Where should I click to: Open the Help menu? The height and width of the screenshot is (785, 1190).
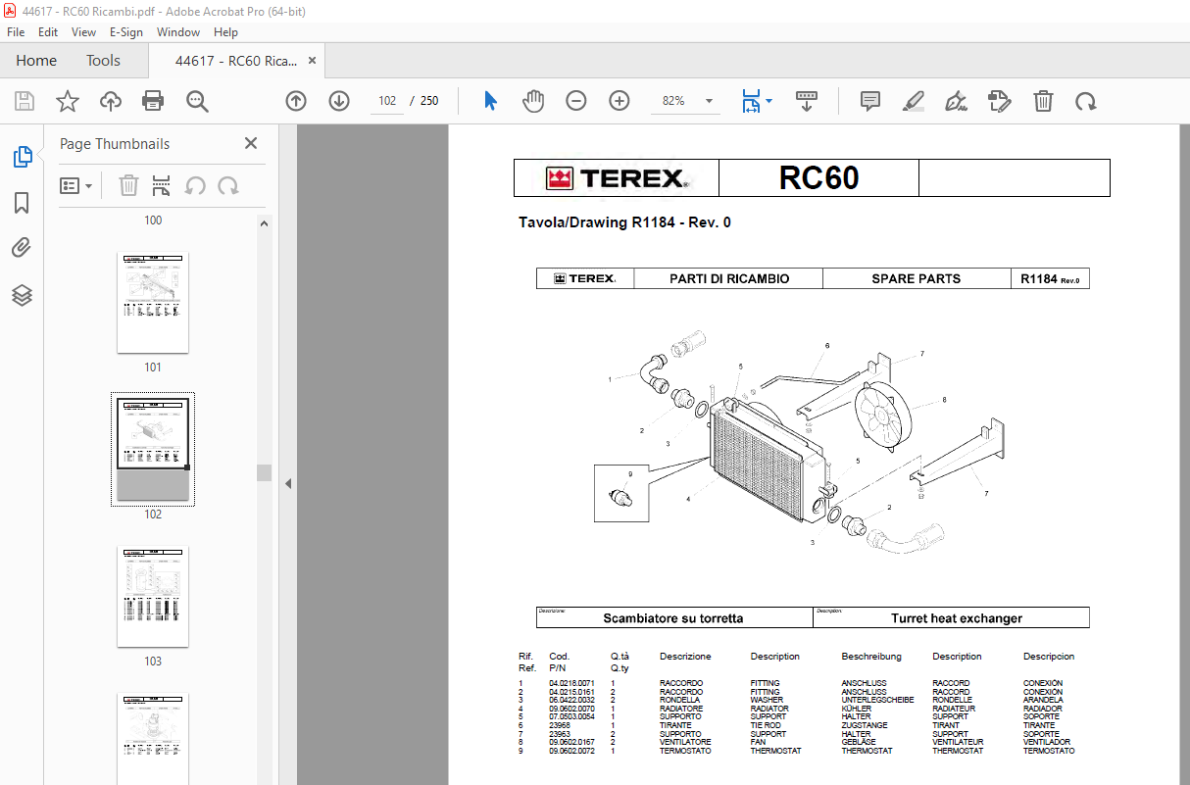coord(225,32)
